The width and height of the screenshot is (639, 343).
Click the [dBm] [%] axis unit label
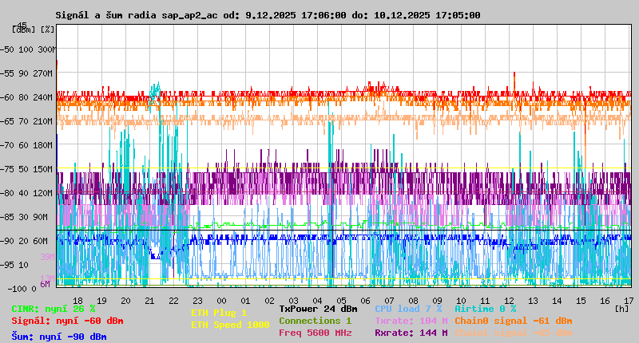[34, 30]
